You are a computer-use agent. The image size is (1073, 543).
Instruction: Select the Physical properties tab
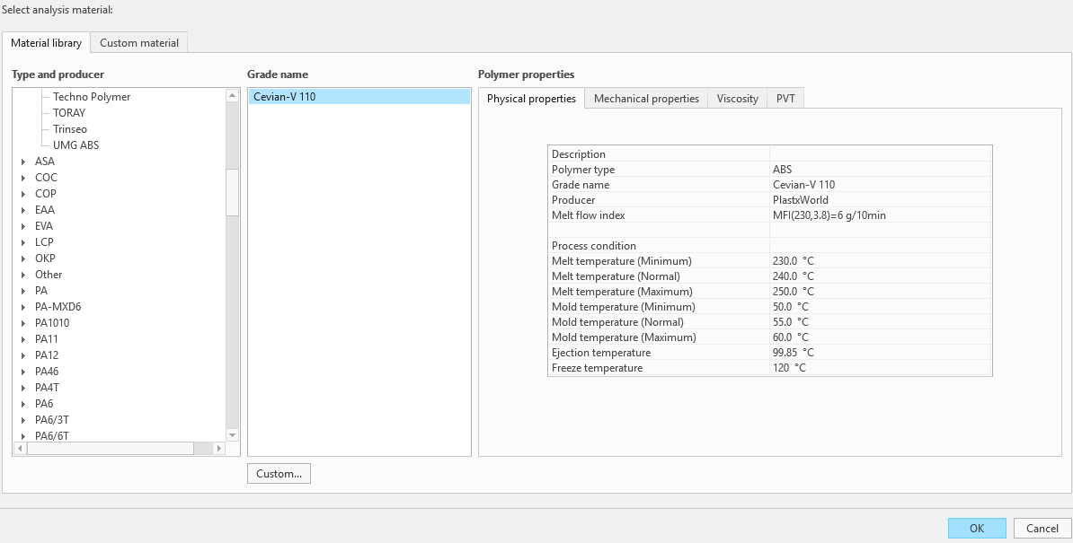(x=531, y=99)
